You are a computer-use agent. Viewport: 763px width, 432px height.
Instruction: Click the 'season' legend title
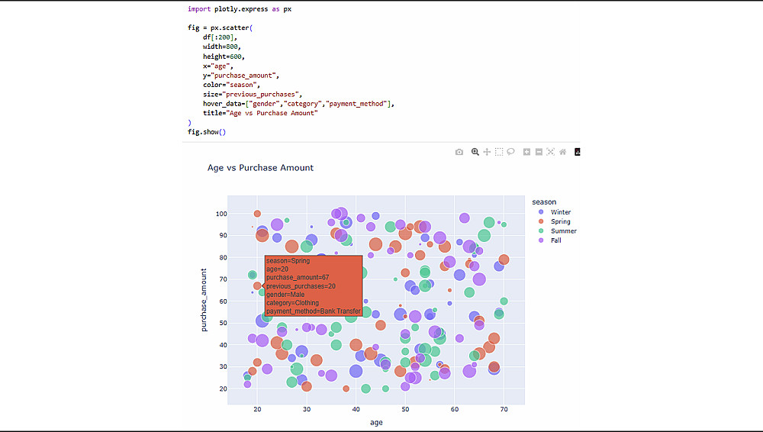pos(544,202)
